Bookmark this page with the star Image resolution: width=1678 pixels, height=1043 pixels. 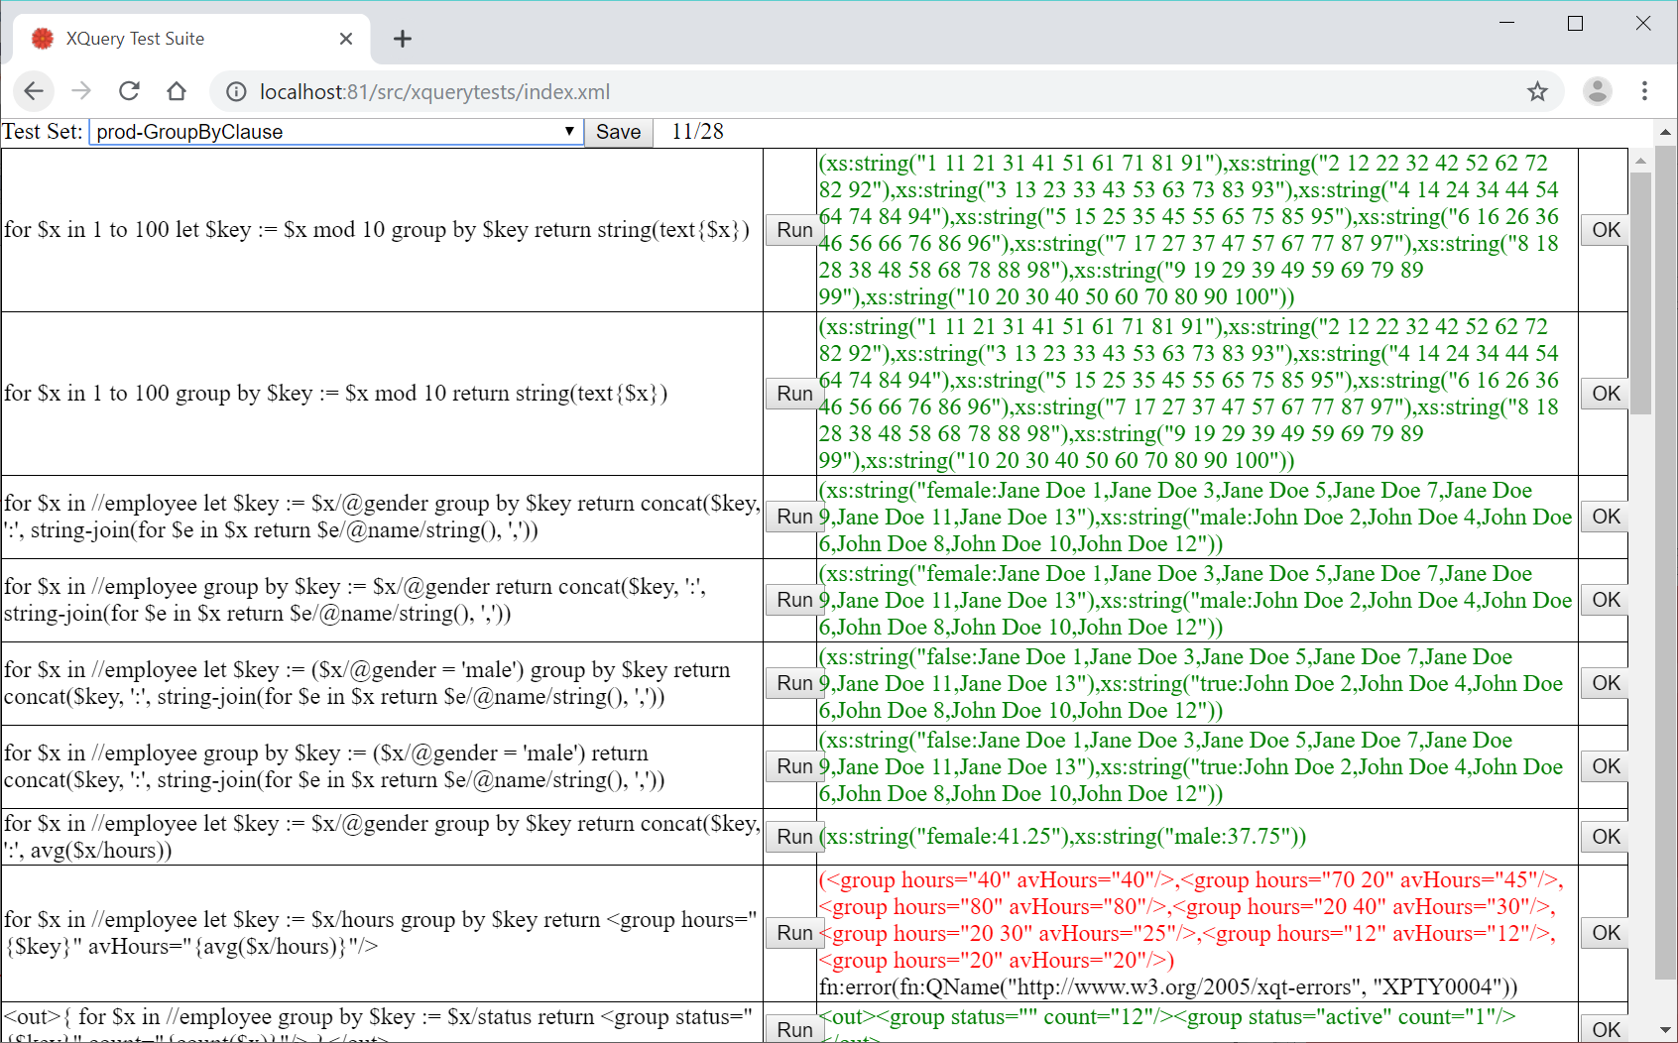[1537, 92]
